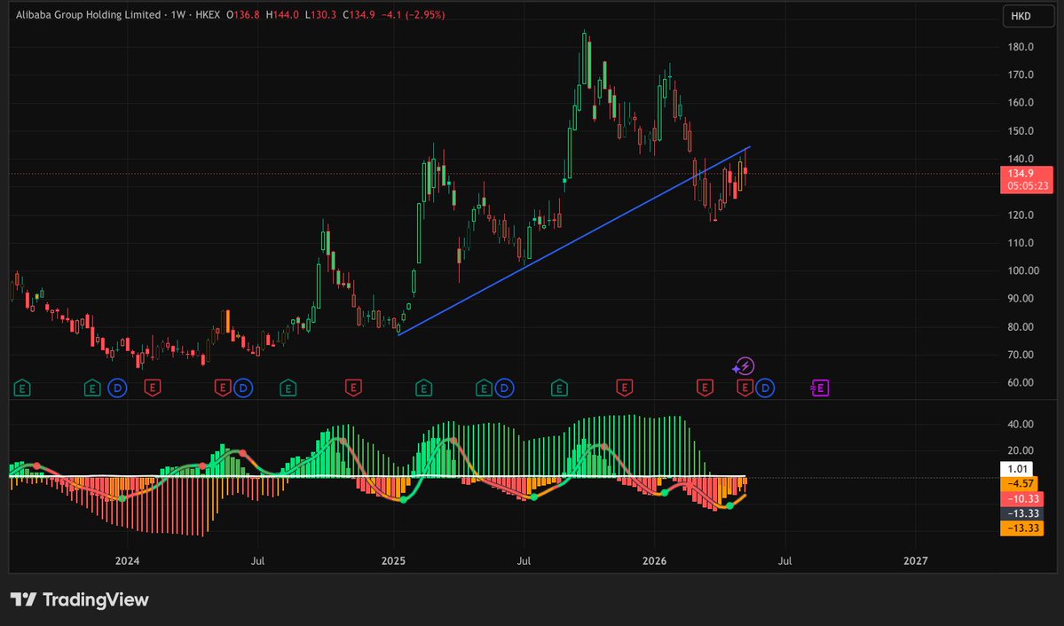Image resolution: width=1064 pixels, height=626 pixels.
Task: Click the current price label 134.9
Action: tap(1021, 174)
